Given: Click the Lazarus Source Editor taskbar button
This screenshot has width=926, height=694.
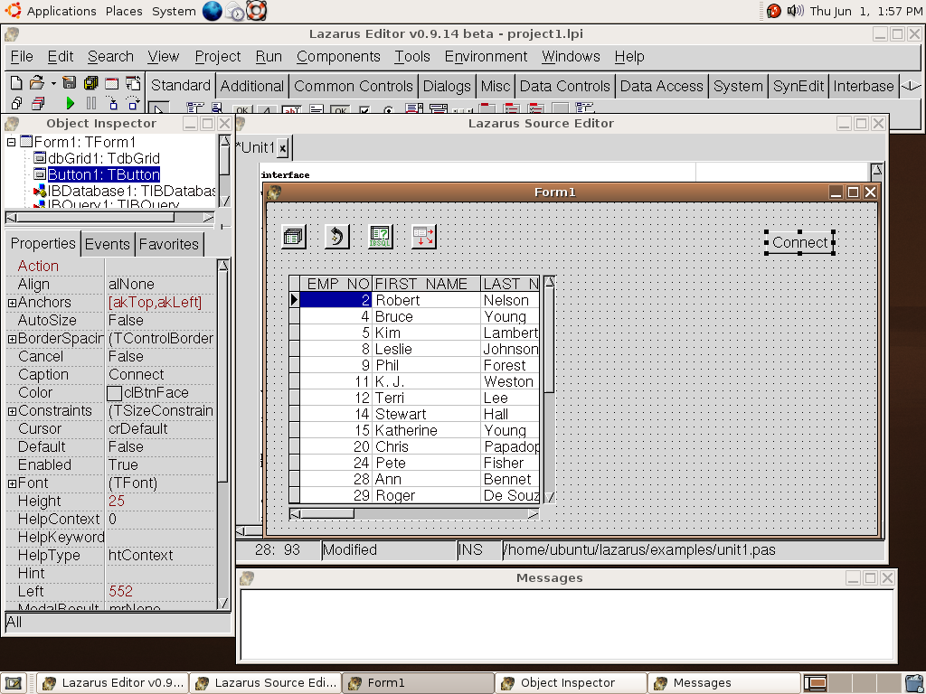Looking at the screenshot, I should [x=266, y=683].
